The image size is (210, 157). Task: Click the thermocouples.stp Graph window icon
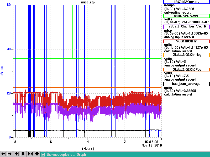click(x=43, y=155)
